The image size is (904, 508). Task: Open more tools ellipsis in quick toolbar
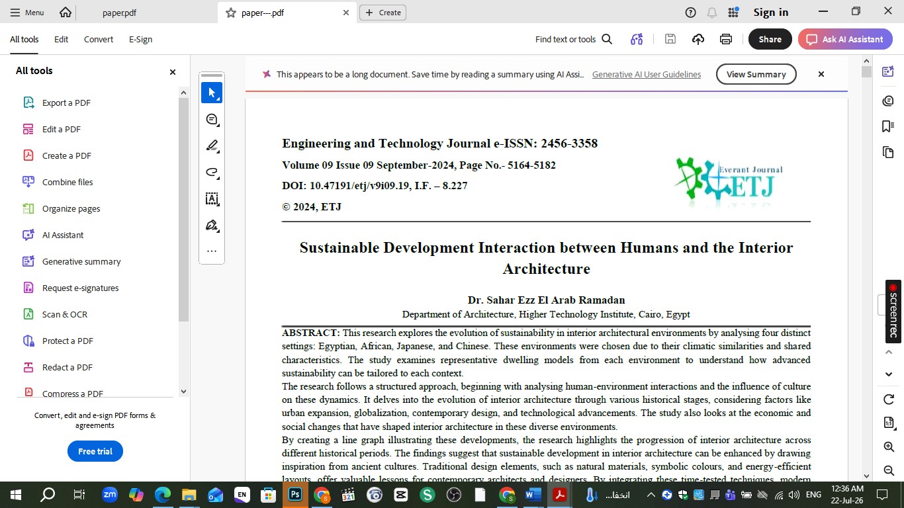click(x=212, y=251)
